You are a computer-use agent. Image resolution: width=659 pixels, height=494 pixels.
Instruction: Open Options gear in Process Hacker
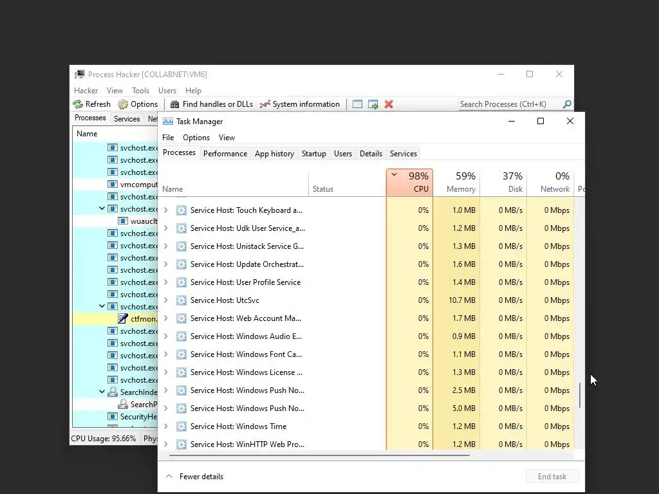click(x=123, y=104)
